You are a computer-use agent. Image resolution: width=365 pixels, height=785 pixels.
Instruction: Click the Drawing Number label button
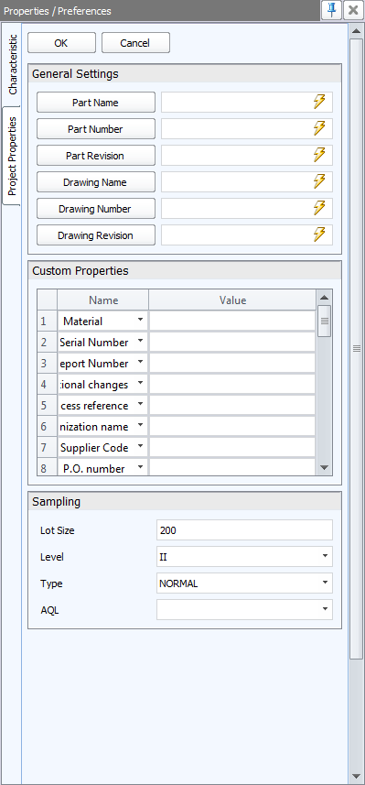tap(95, 209)
